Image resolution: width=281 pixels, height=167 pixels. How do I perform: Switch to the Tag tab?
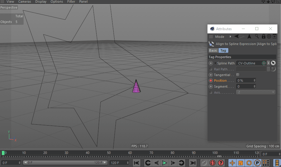point(223,50)
